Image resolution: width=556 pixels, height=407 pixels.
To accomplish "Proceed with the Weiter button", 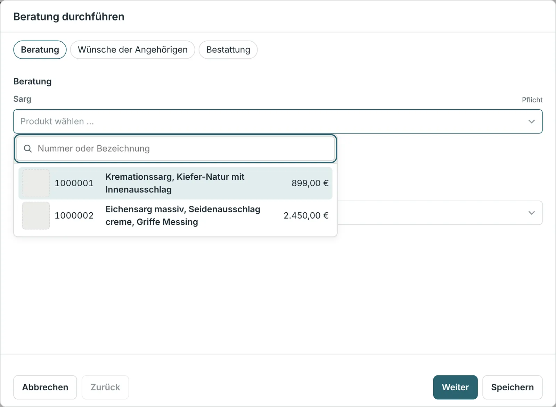I will click(455, 387).
